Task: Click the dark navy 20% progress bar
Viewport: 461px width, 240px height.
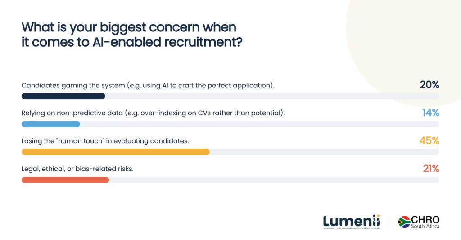Action: point(63,96)
